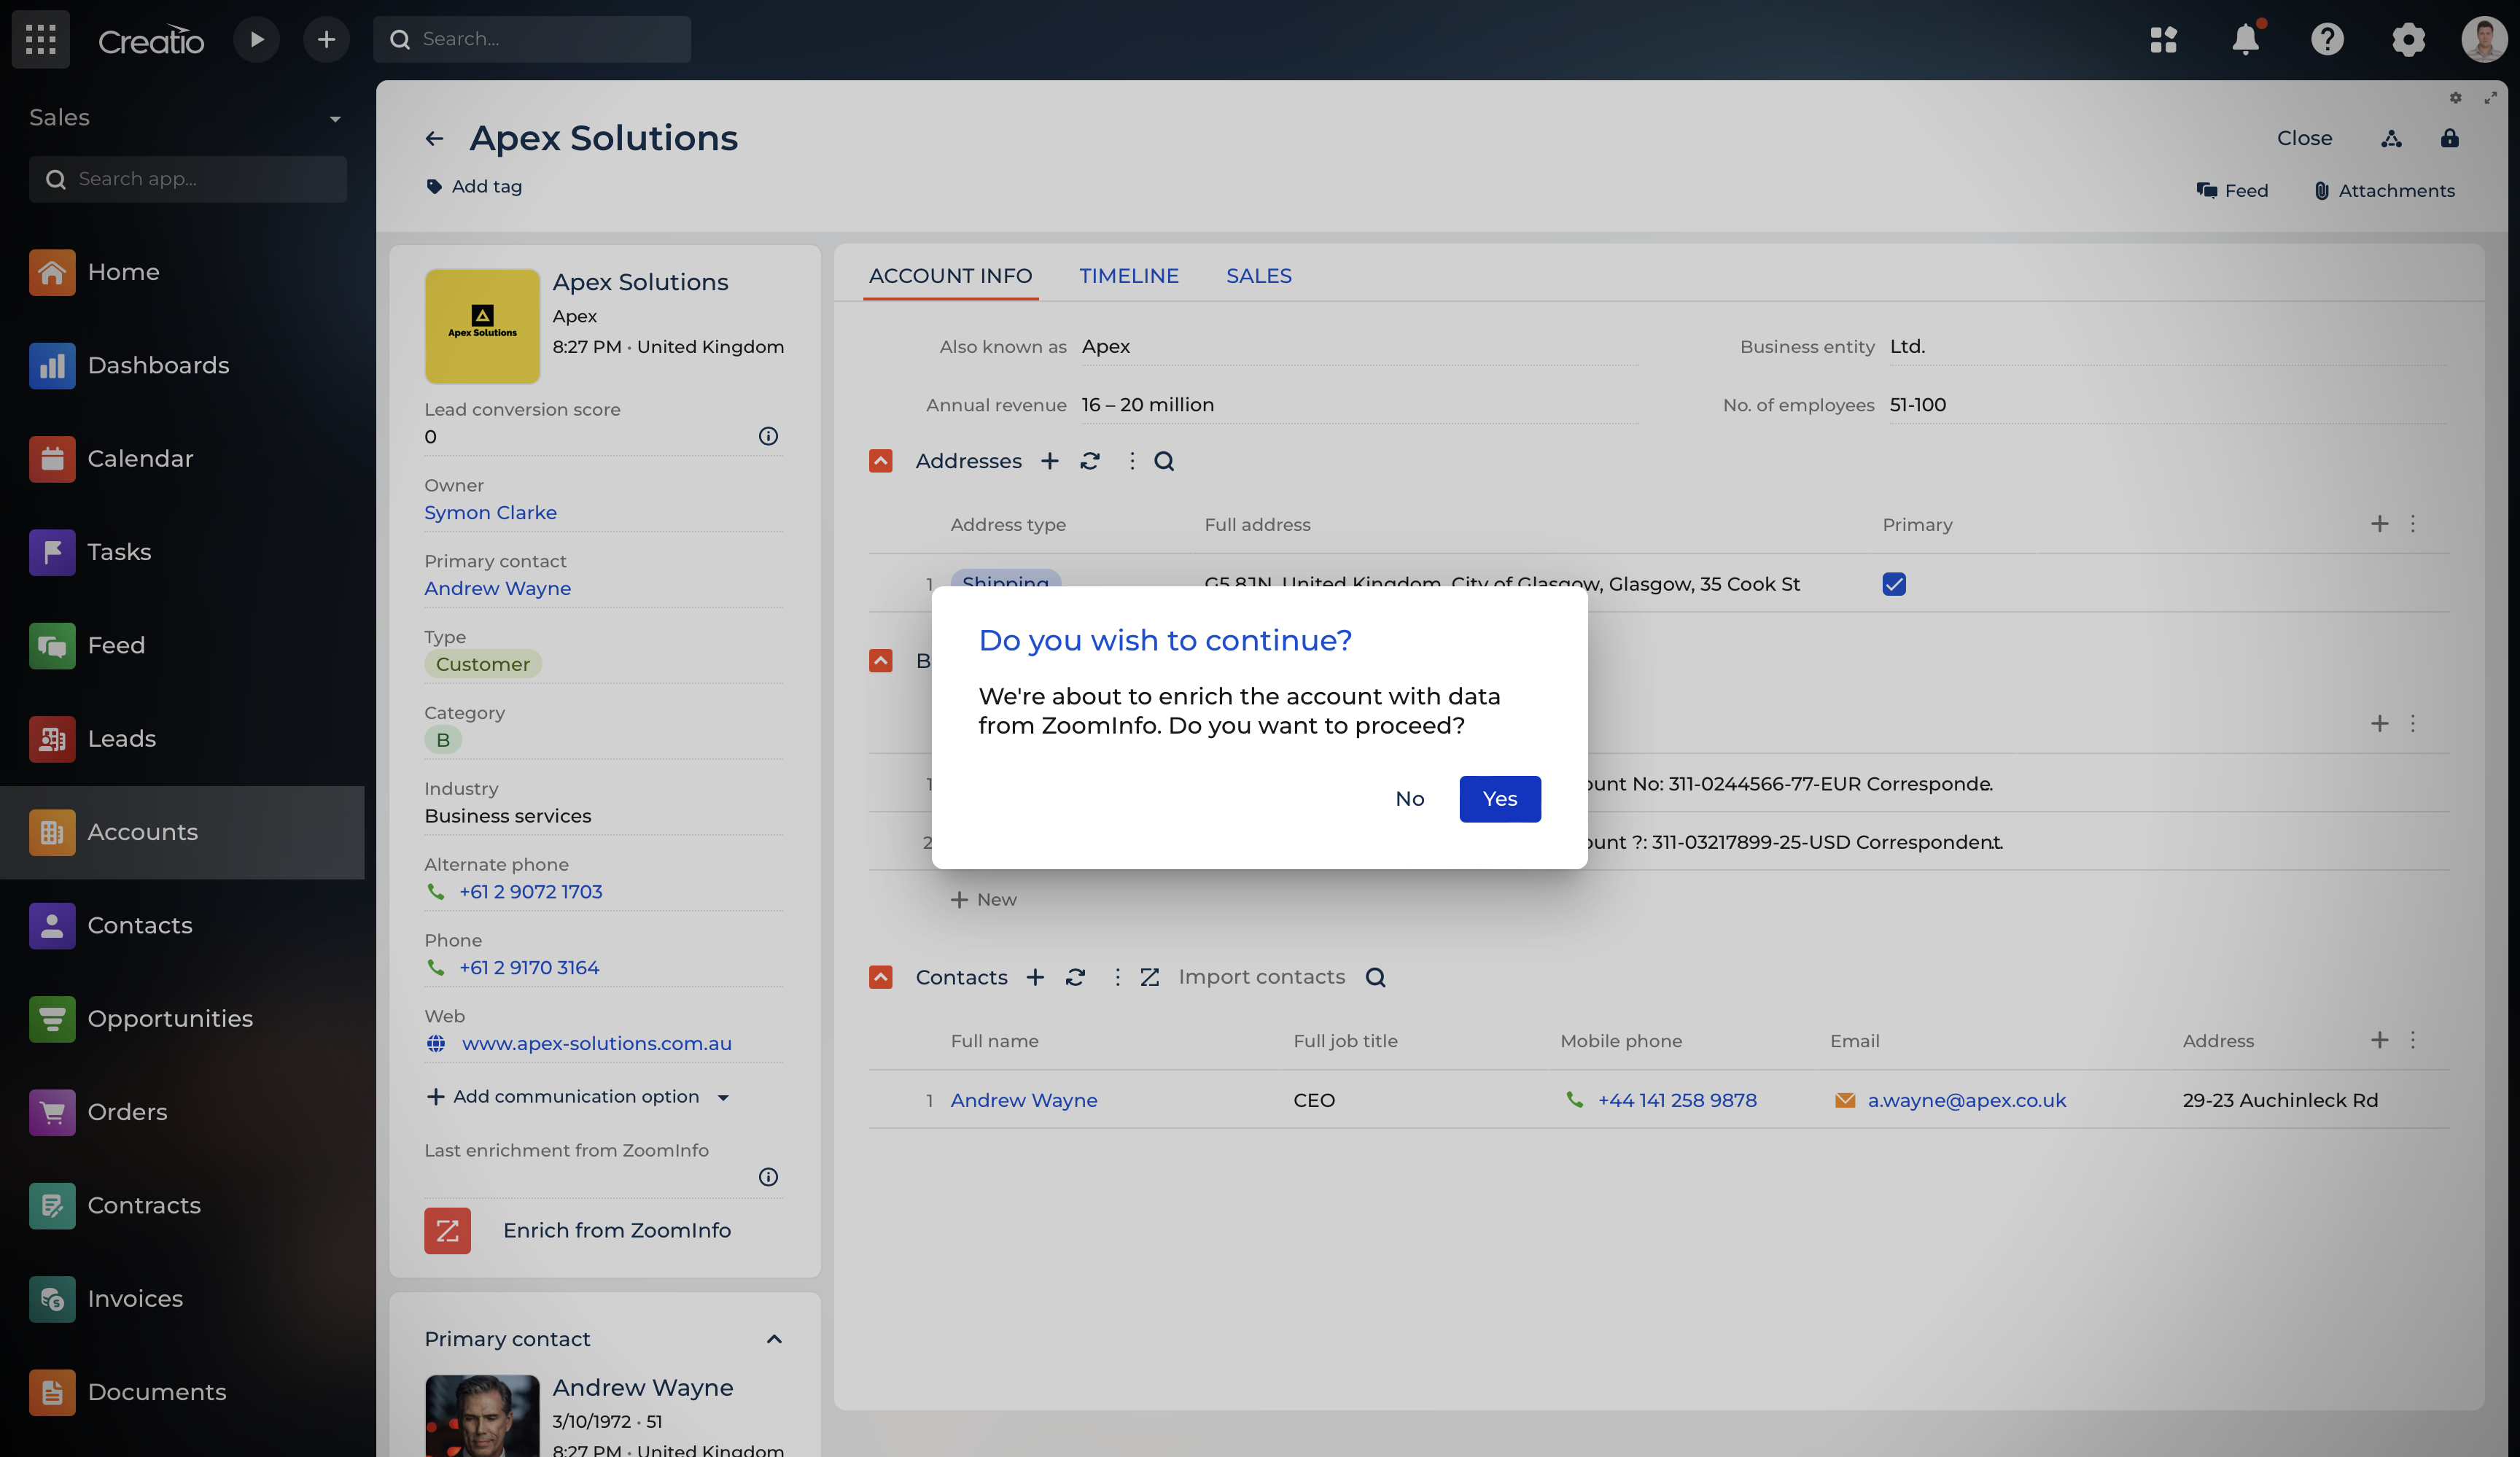
Task: Click the lock access rights icon
Action: pyautogui.click(x=2449, y=138)
